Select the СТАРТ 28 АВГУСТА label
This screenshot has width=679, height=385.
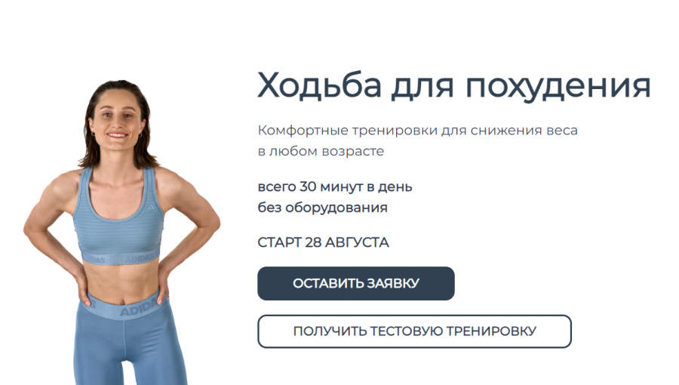(323, 242)
